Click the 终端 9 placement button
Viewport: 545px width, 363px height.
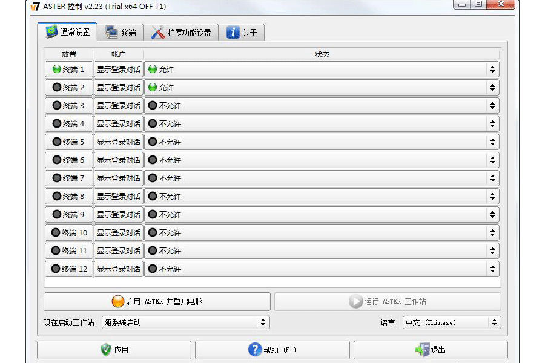(69, 214)
